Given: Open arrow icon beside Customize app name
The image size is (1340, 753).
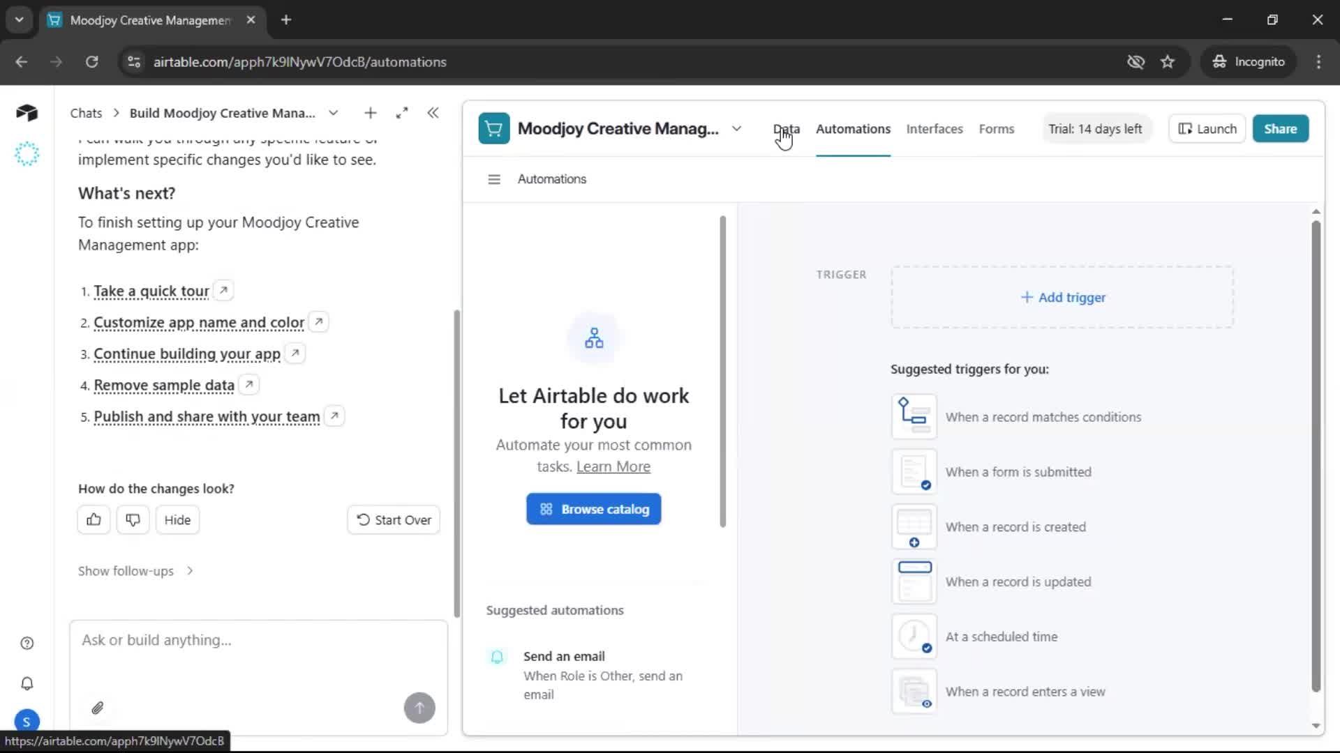Looking at the screenshot, I should tap(319, 321).
